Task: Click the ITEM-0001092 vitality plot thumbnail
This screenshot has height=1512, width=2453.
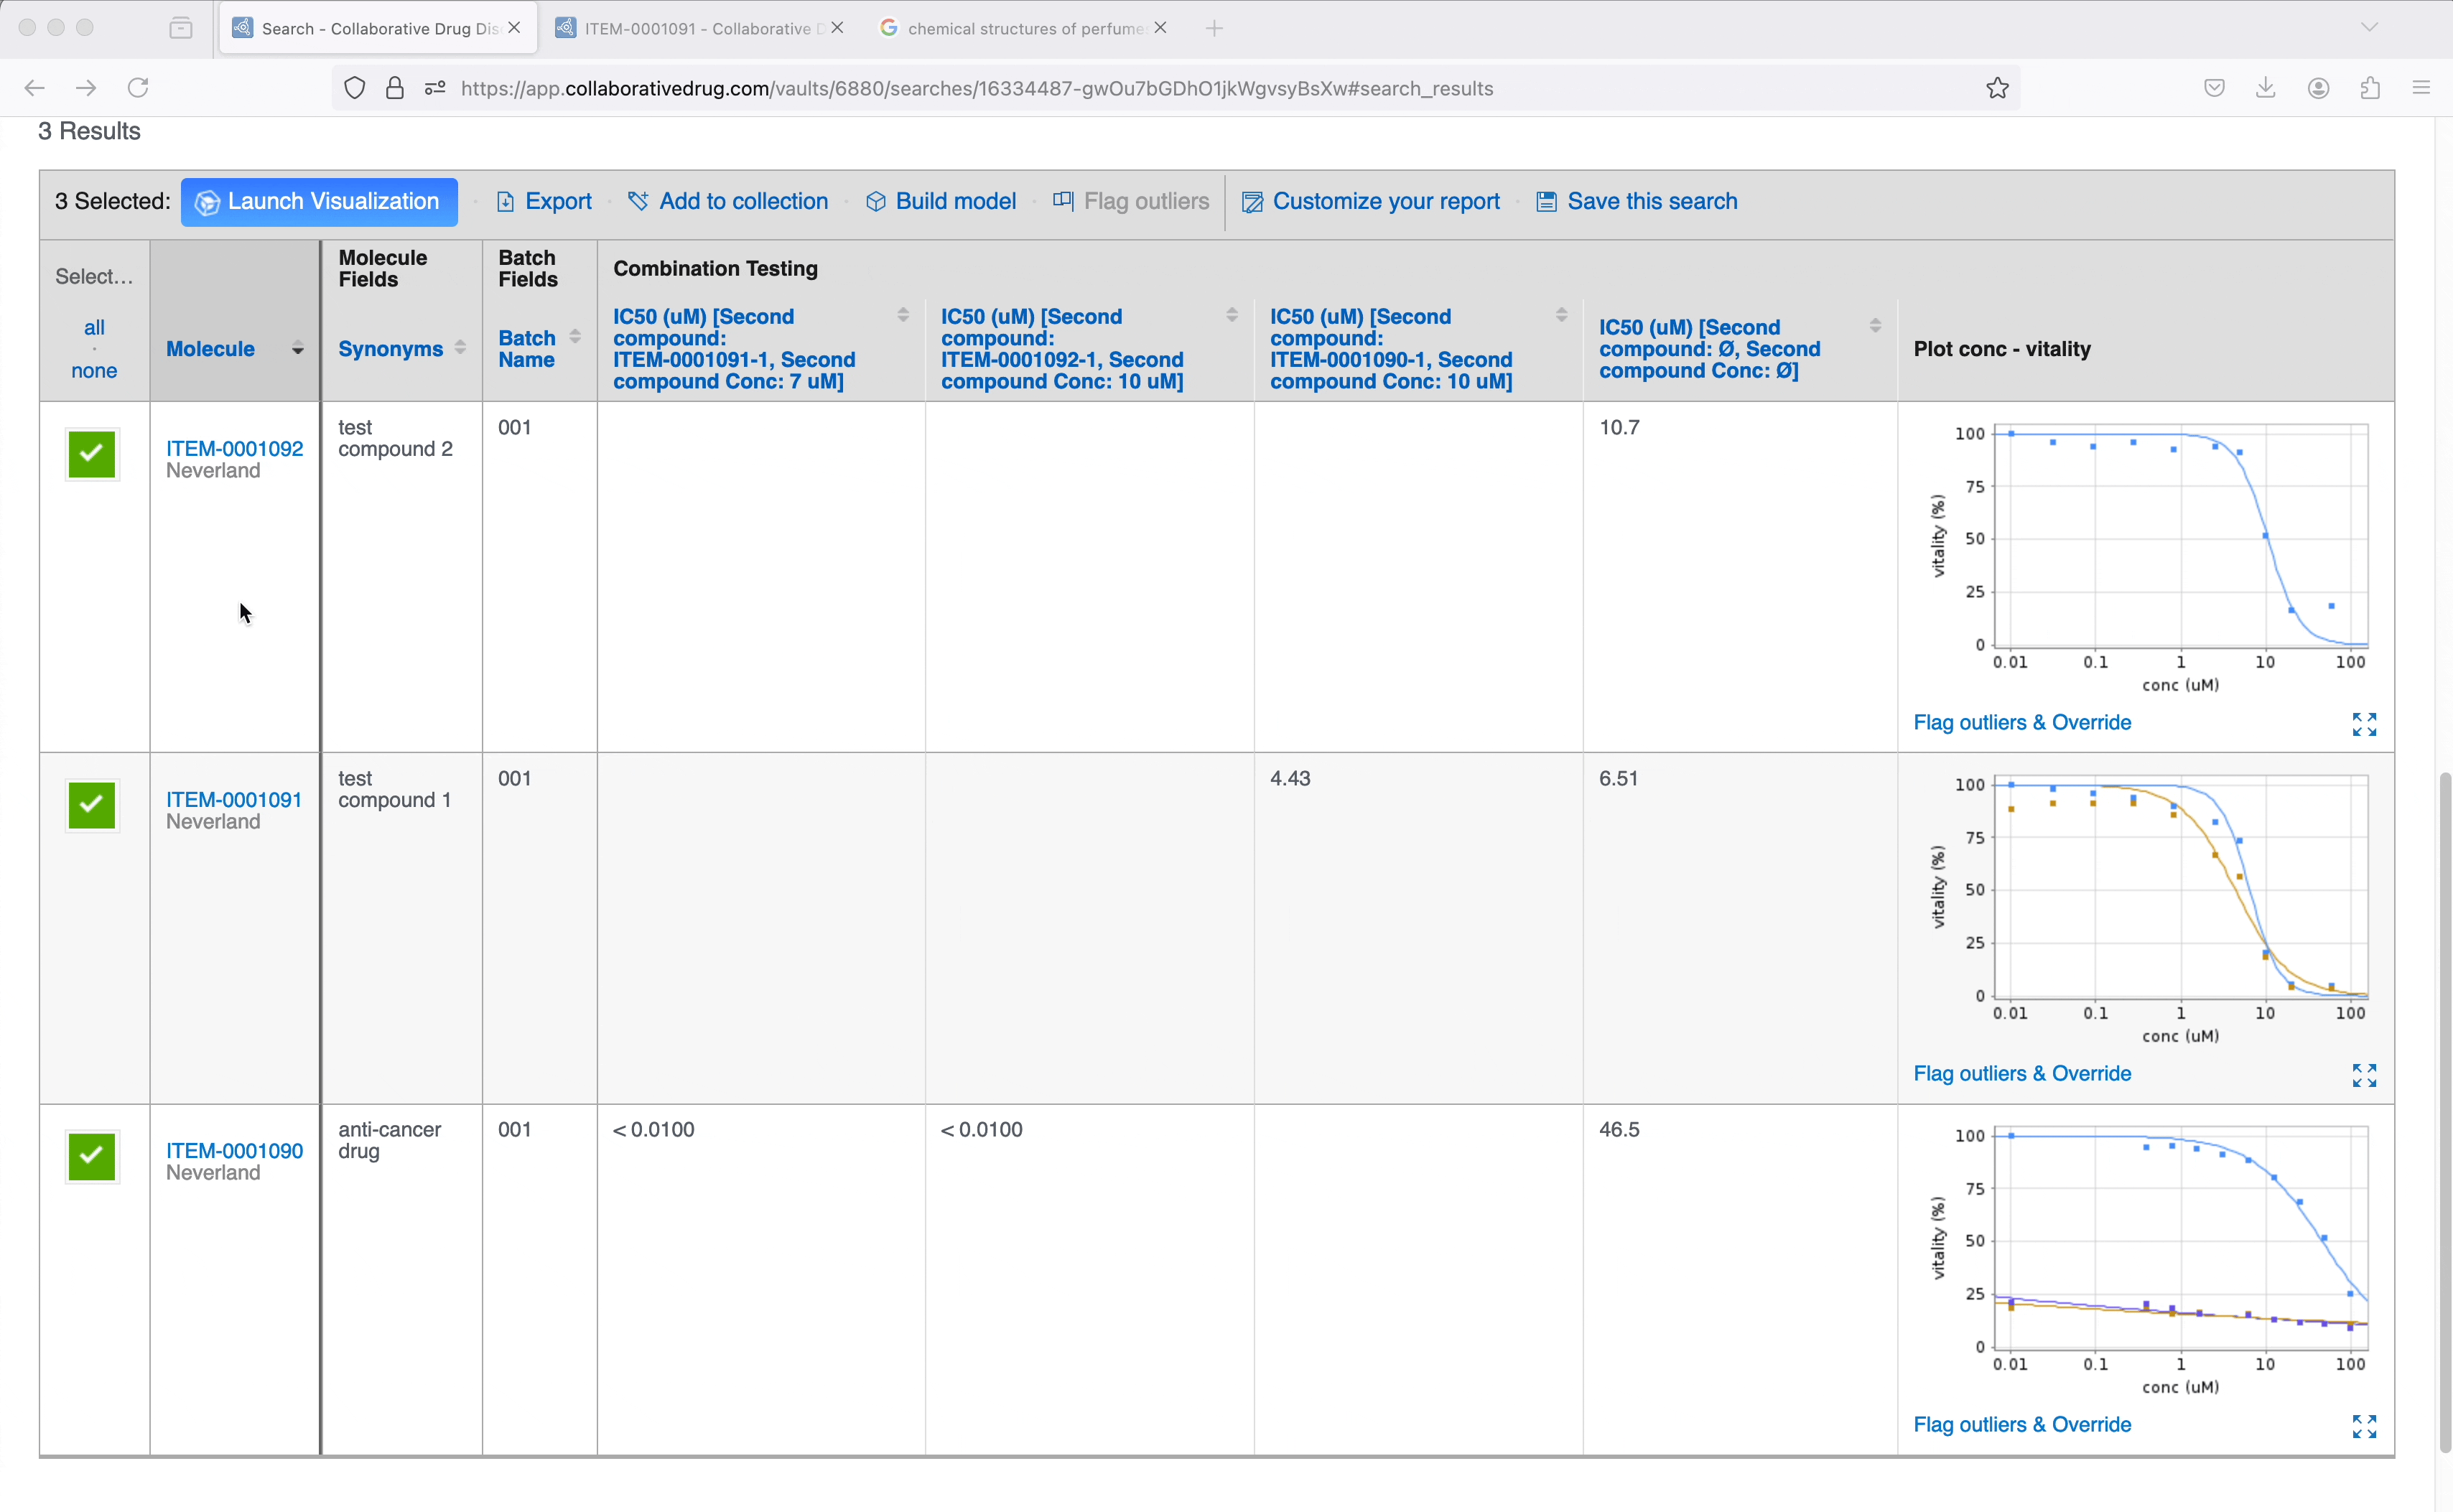Action: [2147, 558]
